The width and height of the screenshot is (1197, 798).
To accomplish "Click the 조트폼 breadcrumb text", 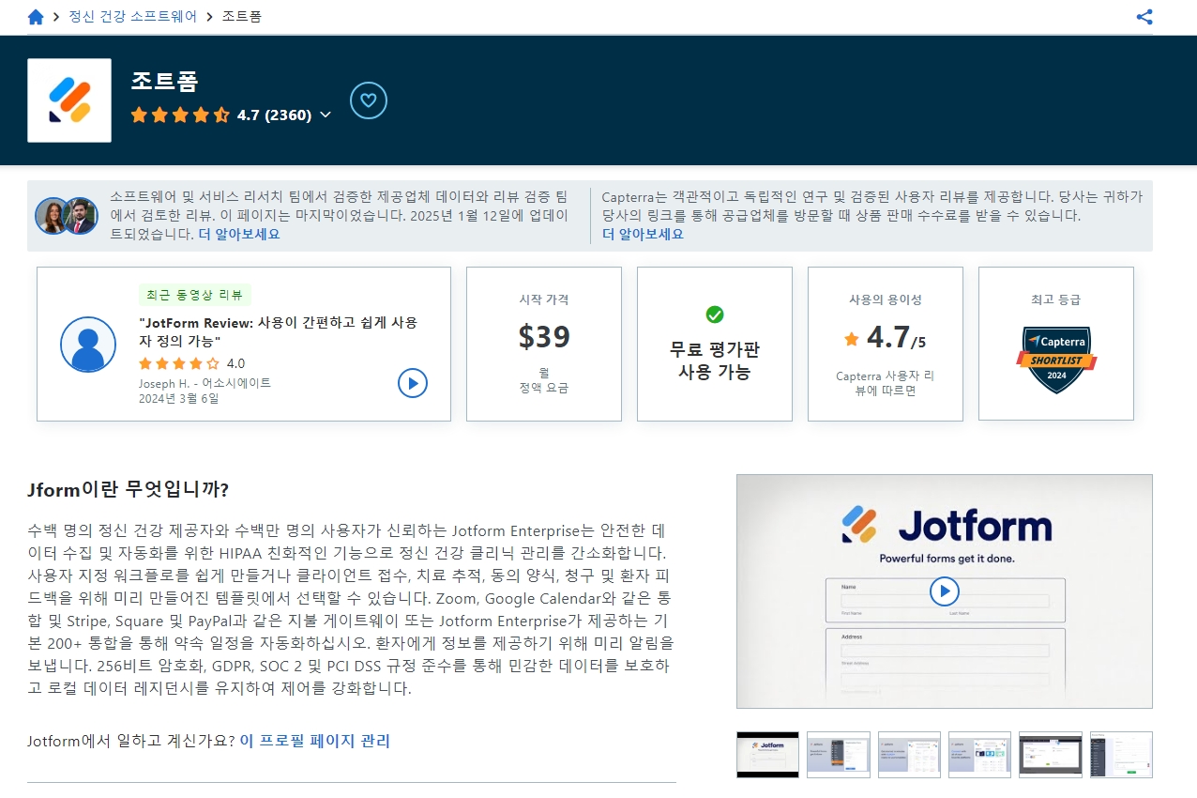I will (242, 17).
